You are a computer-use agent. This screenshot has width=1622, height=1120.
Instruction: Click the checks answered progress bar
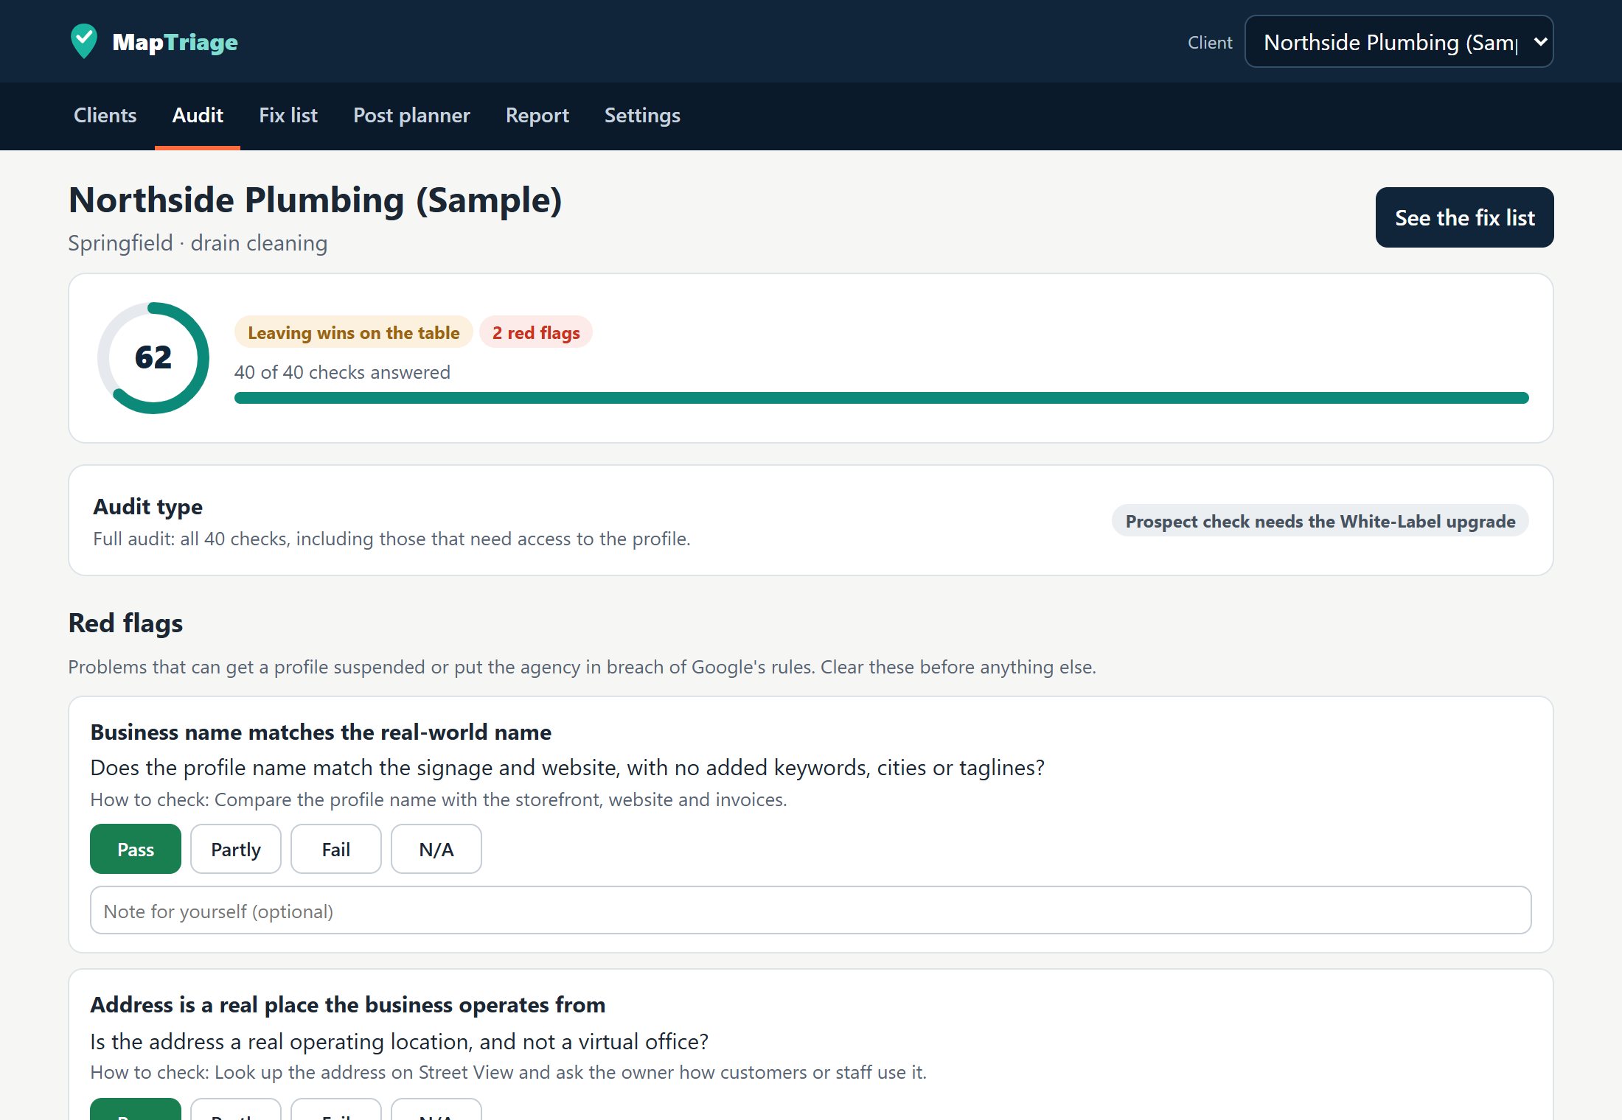(881, 398)
